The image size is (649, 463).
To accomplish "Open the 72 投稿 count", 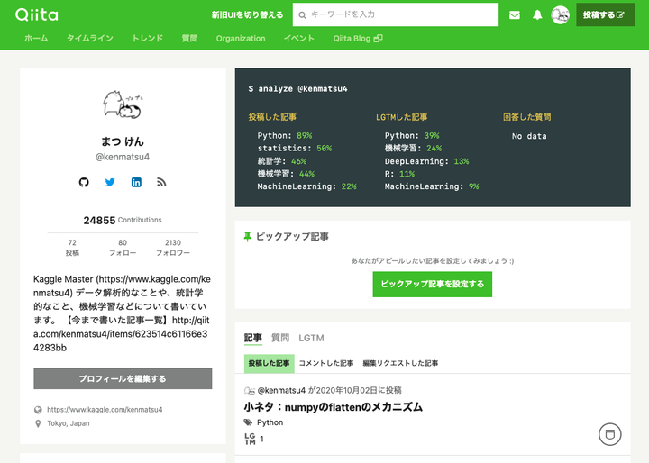I will click(72, 248).
